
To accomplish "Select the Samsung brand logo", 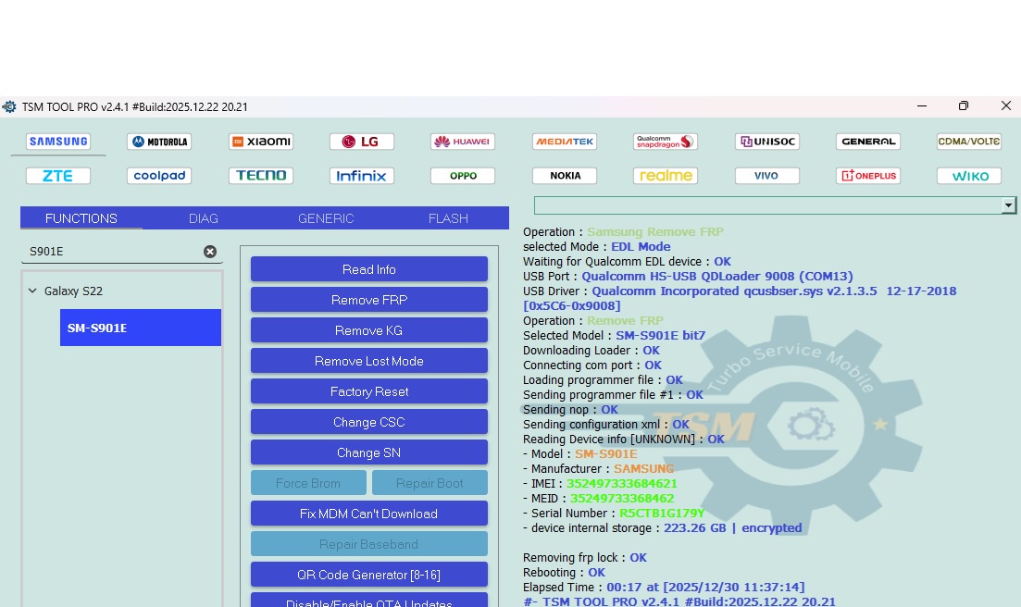I will click(x=58, y=142).
